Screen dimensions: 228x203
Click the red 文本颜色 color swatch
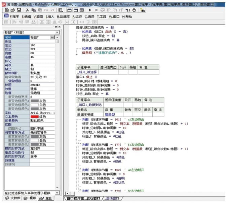[35, 117]
